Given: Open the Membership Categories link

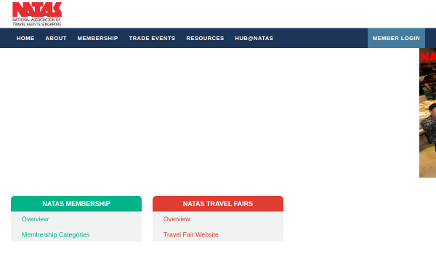Looking at the screenshot, I should tap(56, 235).
